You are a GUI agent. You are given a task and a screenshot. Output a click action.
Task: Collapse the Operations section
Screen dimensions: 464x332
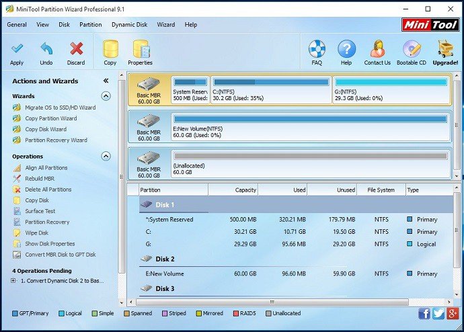106,156
